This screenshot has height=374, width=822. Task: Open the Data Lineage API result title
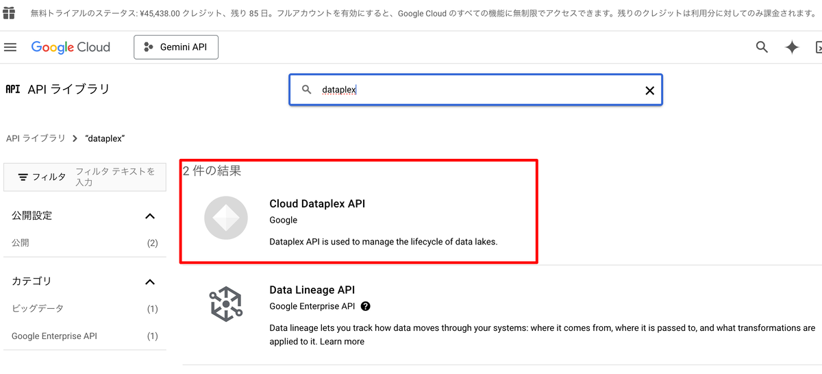click(x=312, y=290)
